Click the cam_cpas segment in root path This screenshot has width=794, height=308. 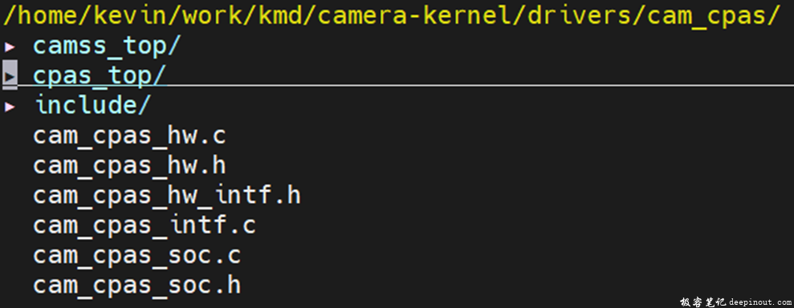pyautogui.click(x=707, y=17)
